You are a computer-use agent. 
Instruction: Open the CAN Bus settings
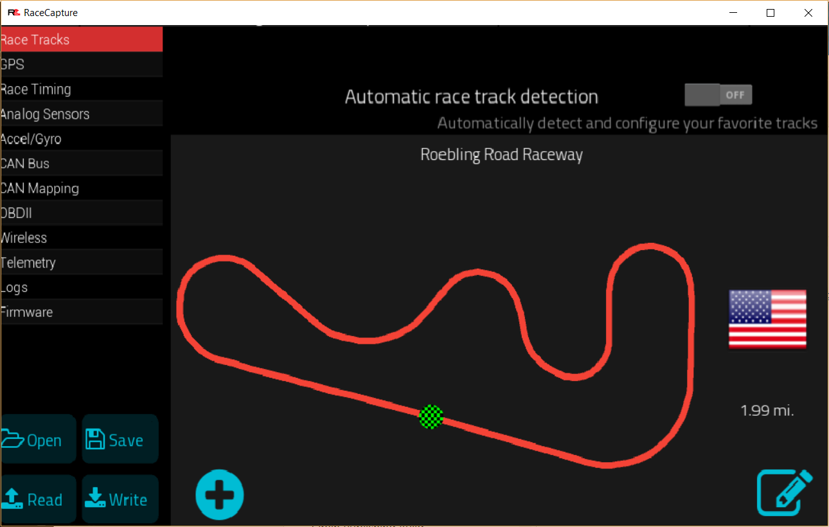click(x=81, y=164)
